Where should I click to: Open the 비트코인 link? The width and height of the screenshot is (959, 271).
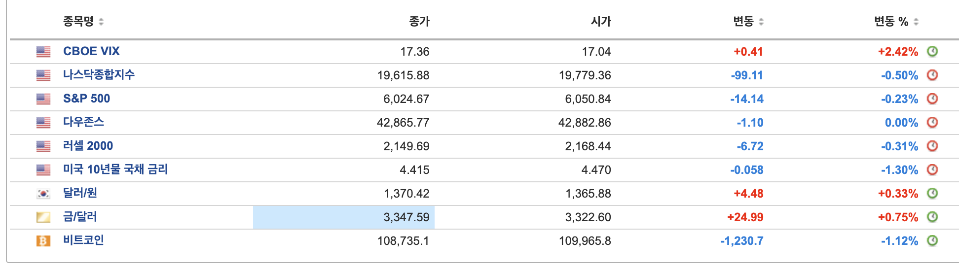point(83,240)
